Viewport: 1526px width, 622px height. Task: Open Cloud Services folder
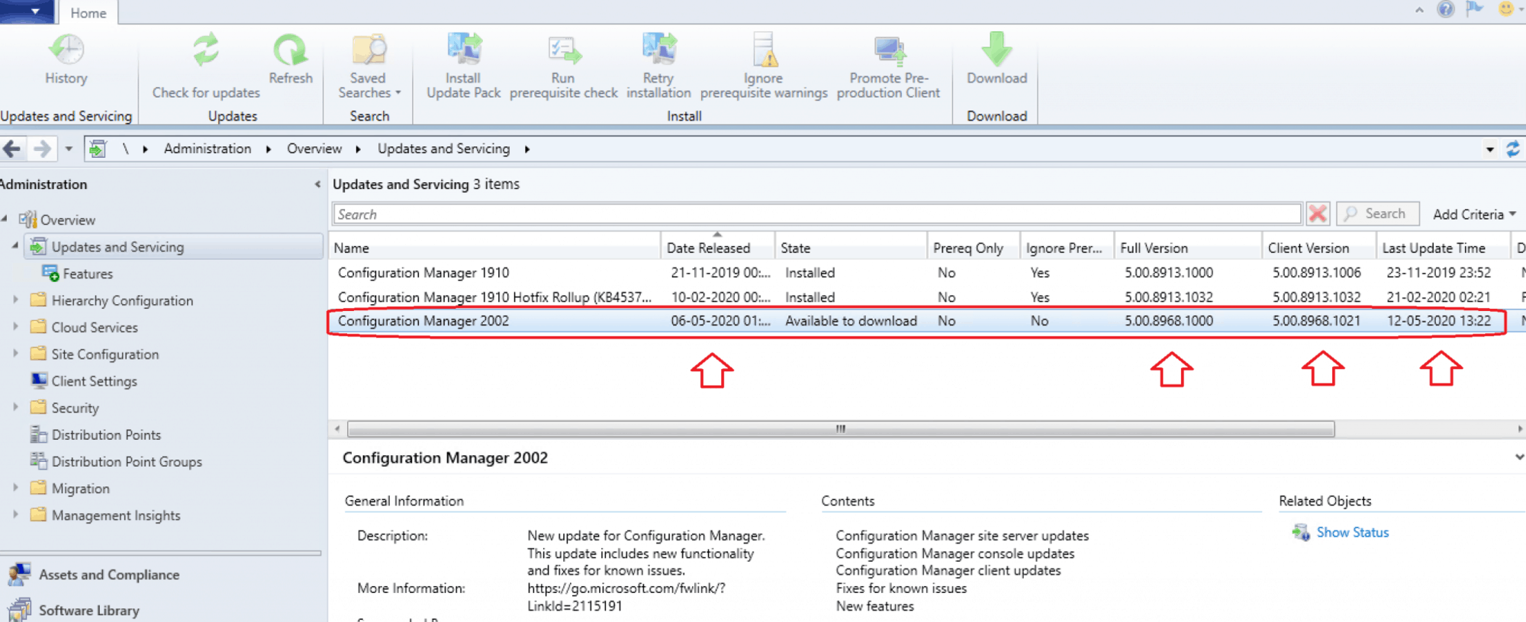coord(95,328)
